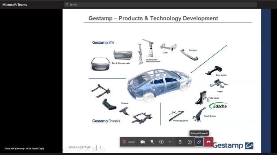Click Structural and body components label
The height and width of the screenshot is (155, 277).
tap(153, 60)
